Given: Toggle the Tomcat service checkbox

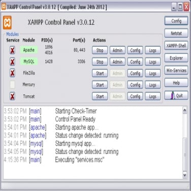Looking at the screenshot, I should pos(12,96).
